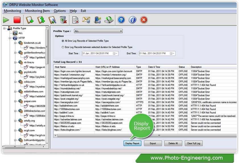Open the Start Time date picker dropdown
This screenshot has width=239, height=163.
tap(115, 53)
